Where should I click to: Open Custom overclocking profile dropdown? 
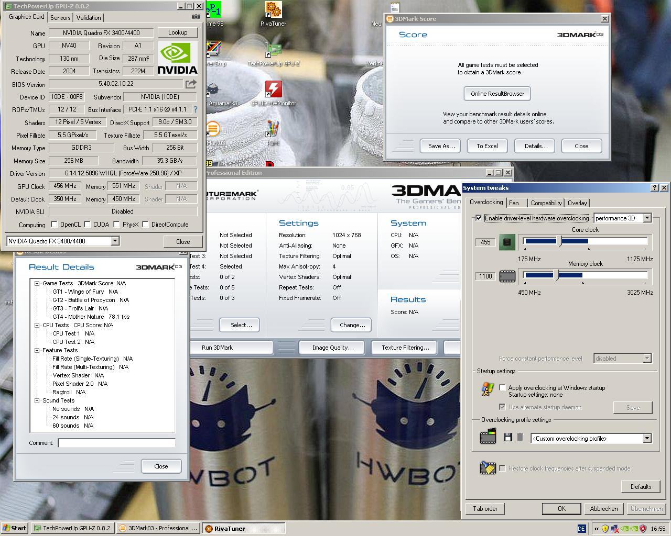pyautogui.click(x=647, y=439)
